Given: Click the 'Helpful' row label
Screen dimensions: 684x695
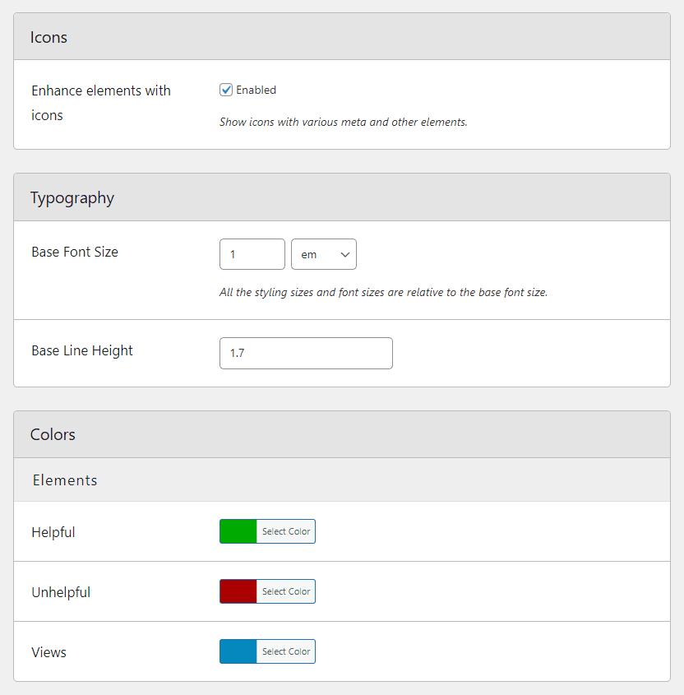Looking at the screenshot, I should pos(53,532).
